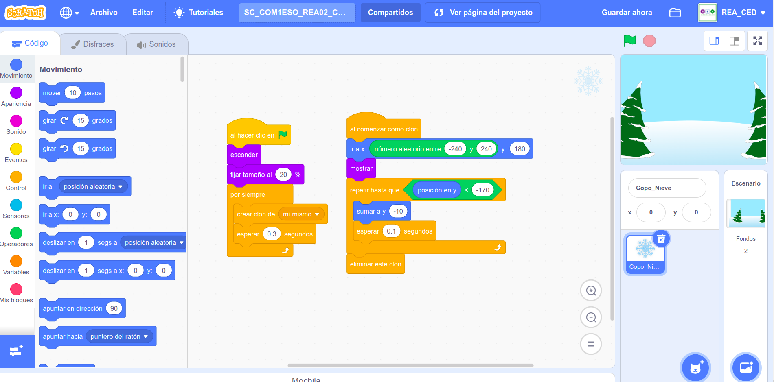Click the sprite name field Copo_Nieve
774x382 pixels.
(x=667, y=188)
